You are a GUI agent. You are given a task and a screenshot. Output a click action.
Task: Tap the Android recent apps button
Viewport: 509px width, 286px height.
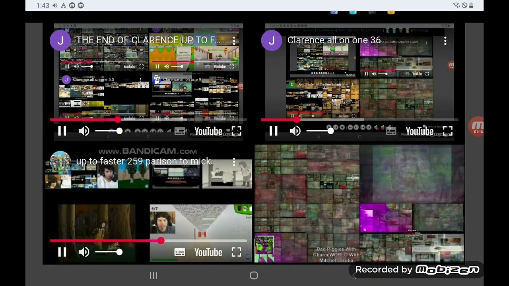click(153, 275)
